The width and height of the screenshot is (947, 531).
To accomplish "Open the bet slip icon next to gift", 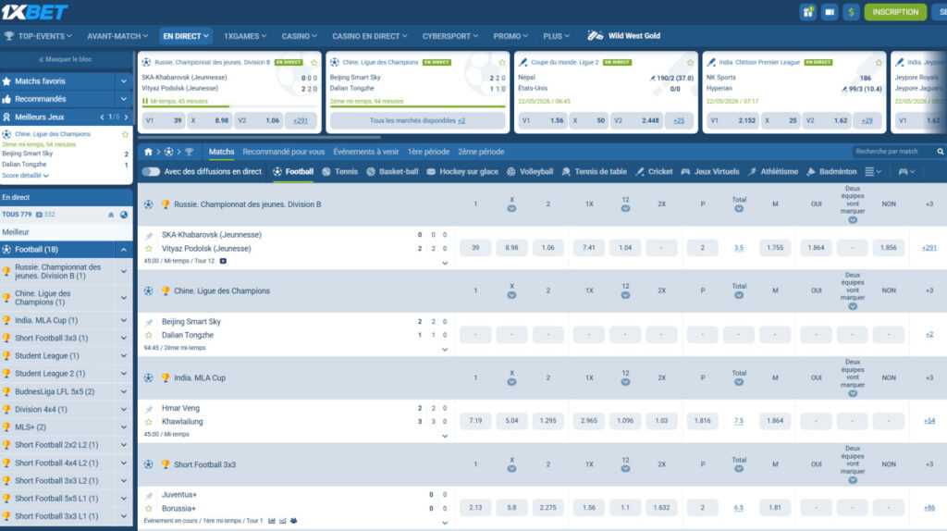I will (830, 11).
